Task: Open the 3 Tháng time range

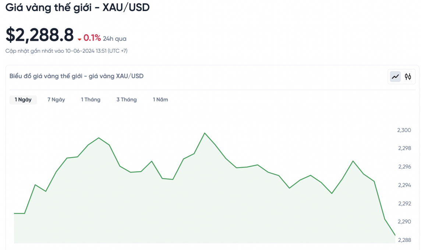Action: [127, 99]
